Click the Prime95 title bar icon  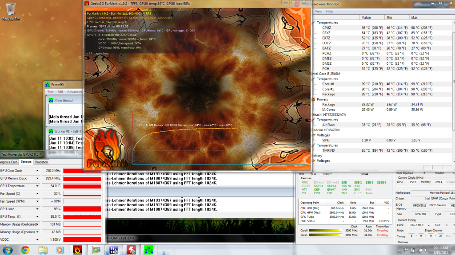(48, 85)
